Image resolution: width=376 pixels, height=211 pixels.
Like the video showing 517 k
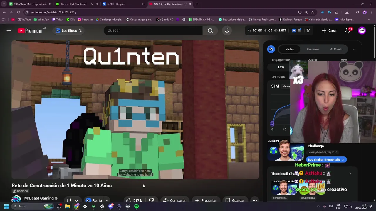[135, 200]
